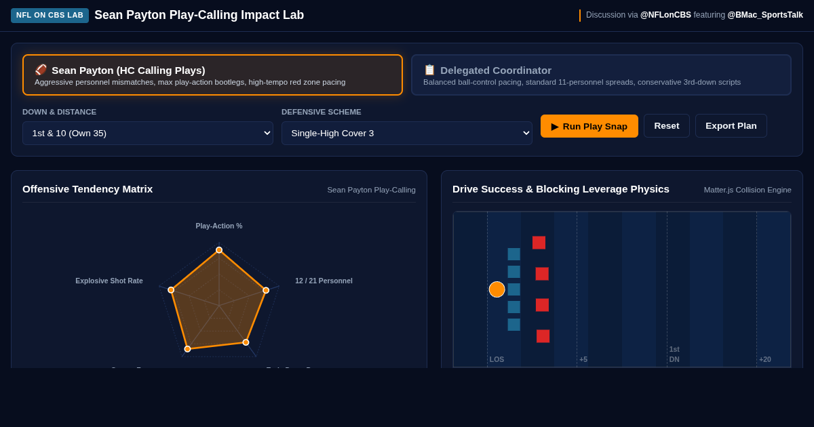Click the Explosive Shot Rate axis label
Image resolution: width=814 pixels, height=427 pixels.
pos(109,281)
